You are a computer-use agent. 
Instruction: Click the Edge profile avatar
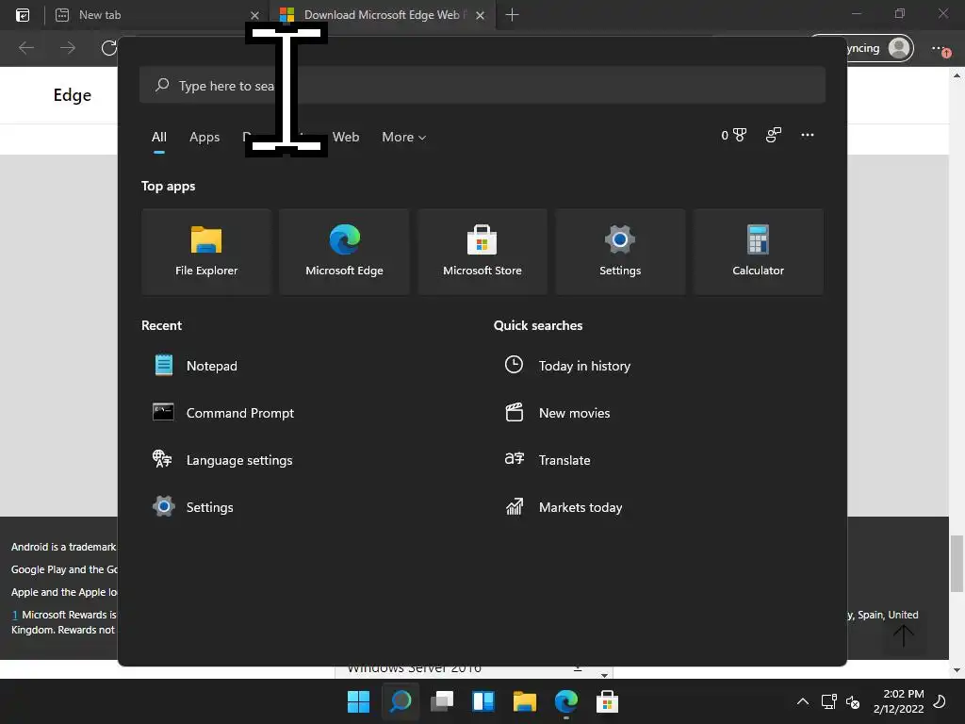pos(899,48)
